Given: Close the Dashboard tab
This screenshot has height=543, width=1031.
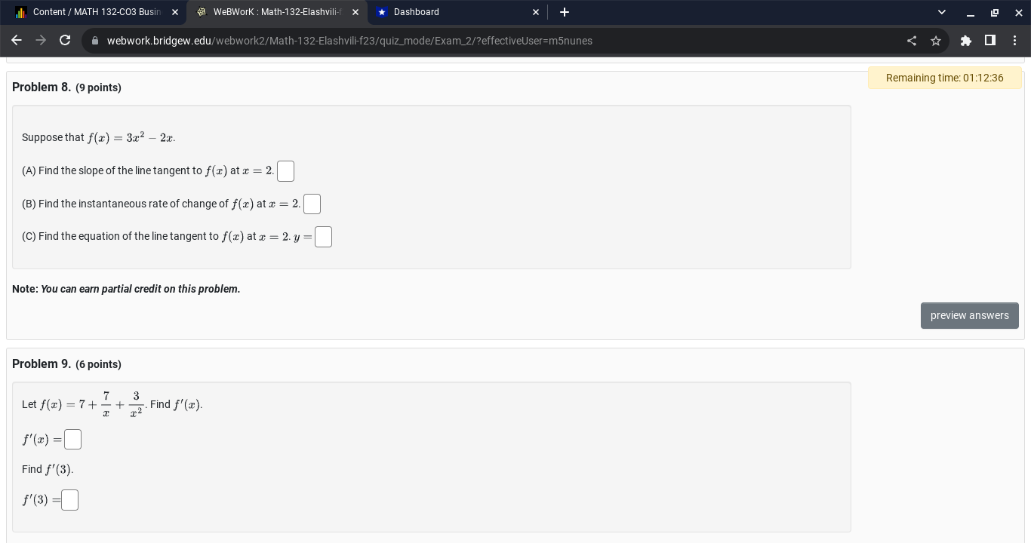Looking at the screenshot, I should pyautogui.click(x=536, y=12).
